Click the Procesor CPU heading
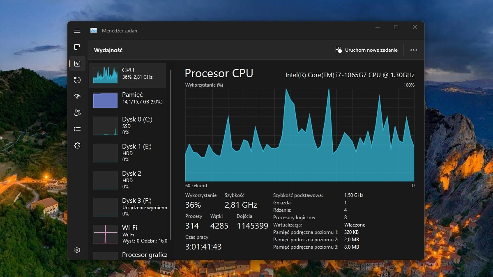Viewport: 493px width, 277px height. [219, 73]
